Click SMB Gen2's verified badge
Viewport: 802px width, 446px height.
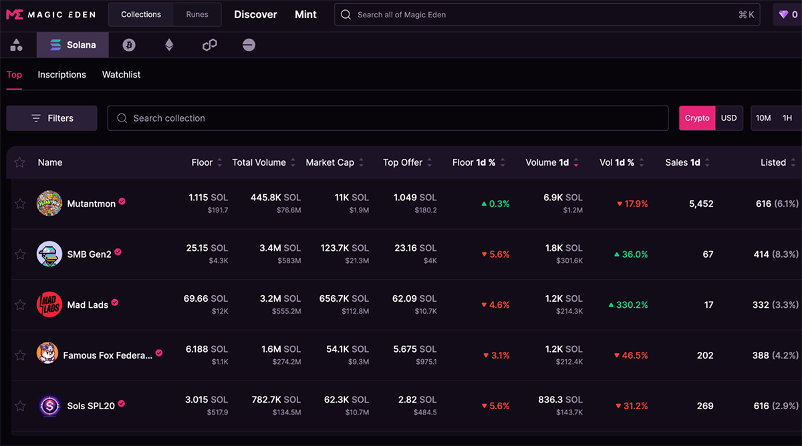118,252
